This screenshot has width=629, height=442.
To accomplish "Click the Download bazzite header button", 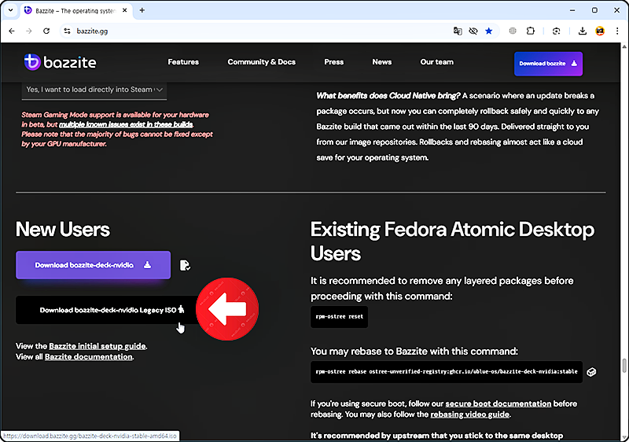I will point(548,64).
